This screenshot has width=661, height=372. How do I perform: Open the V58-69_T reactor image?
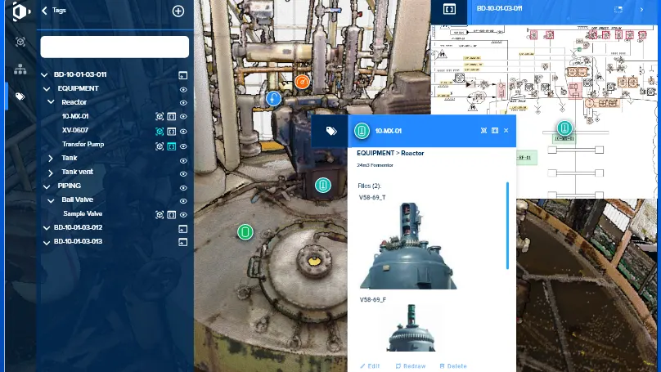(x=408, y=246)
